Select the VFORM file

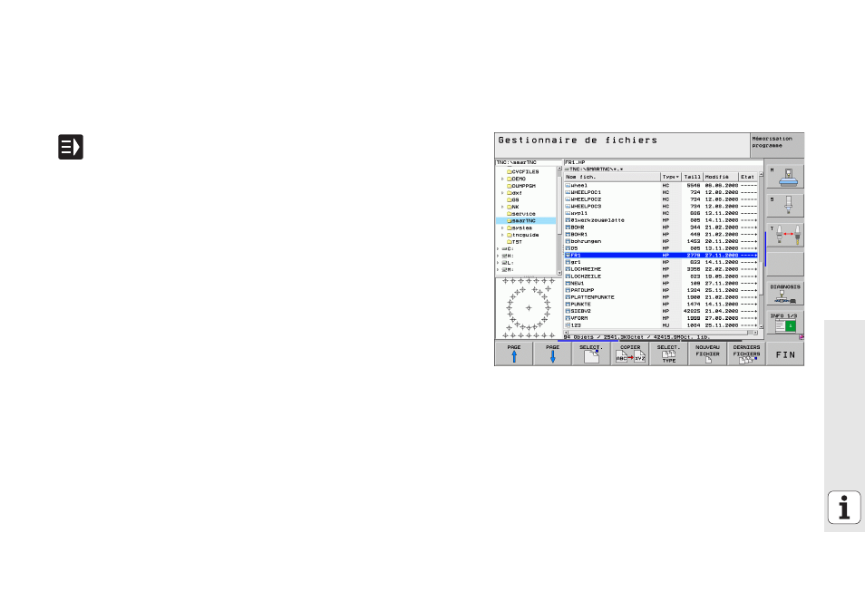(661, 318)
